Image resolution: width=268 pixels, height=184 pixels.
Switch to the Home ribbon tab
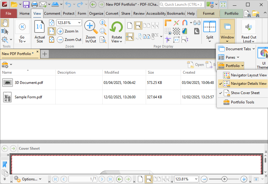[24, 14]
